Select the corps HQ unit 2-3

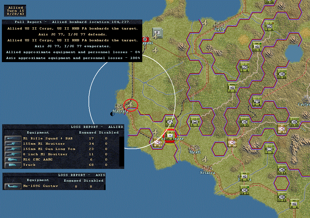point(232,88)
